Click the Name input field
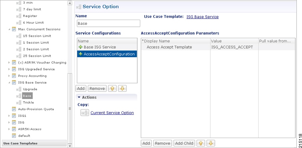 point(108,23)
